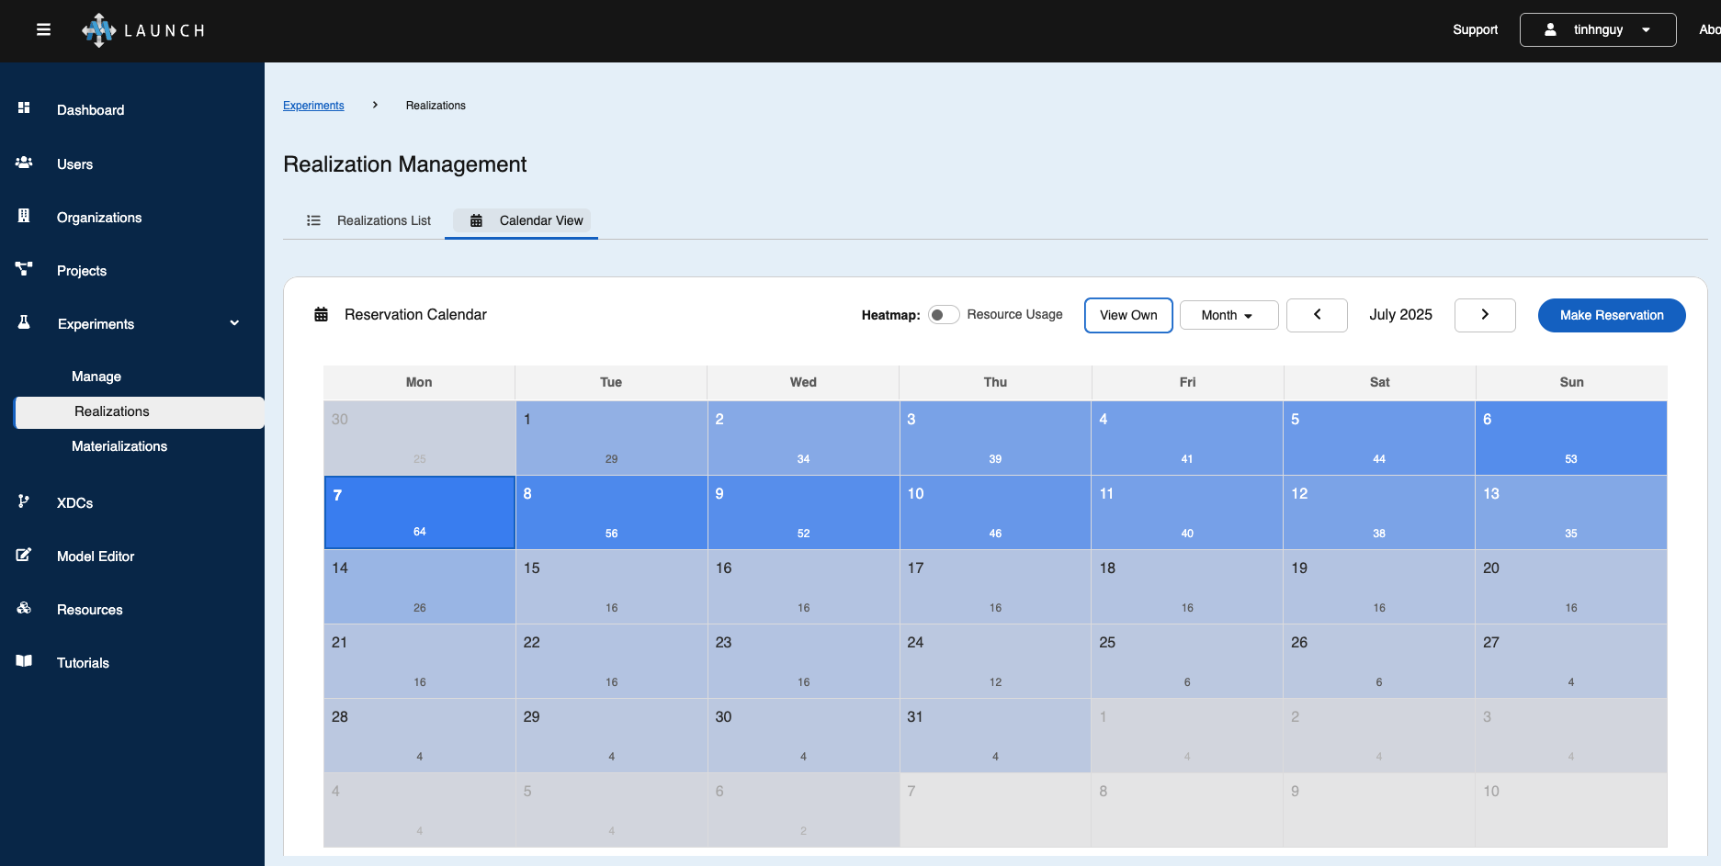Go to the next month arrow
This screenshot has height=866, width=1721.
(x=1484, y=315)
